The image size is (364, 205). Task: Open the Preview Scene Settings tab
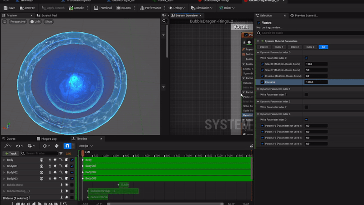pos(304,15)
